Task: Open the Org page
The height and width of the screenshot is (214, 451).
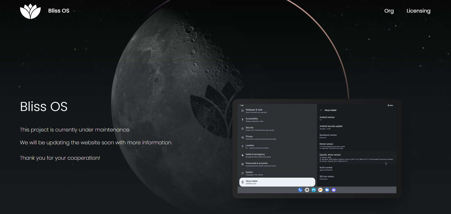Action: (389, 11)
